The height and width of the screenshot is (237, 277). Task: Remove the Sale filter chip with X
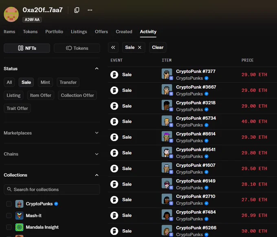140,47
